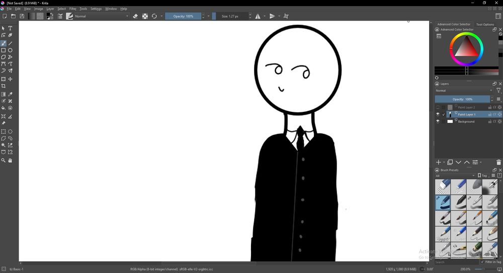Open the layer blending mode dropdown
This screenshot has height=273, width=503.
coord(464,91)
